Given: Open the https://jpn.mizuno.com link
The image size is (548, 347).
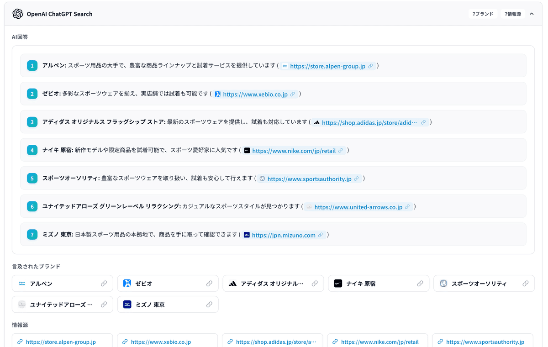Looking at the screenshot, I should coord(283,235).
